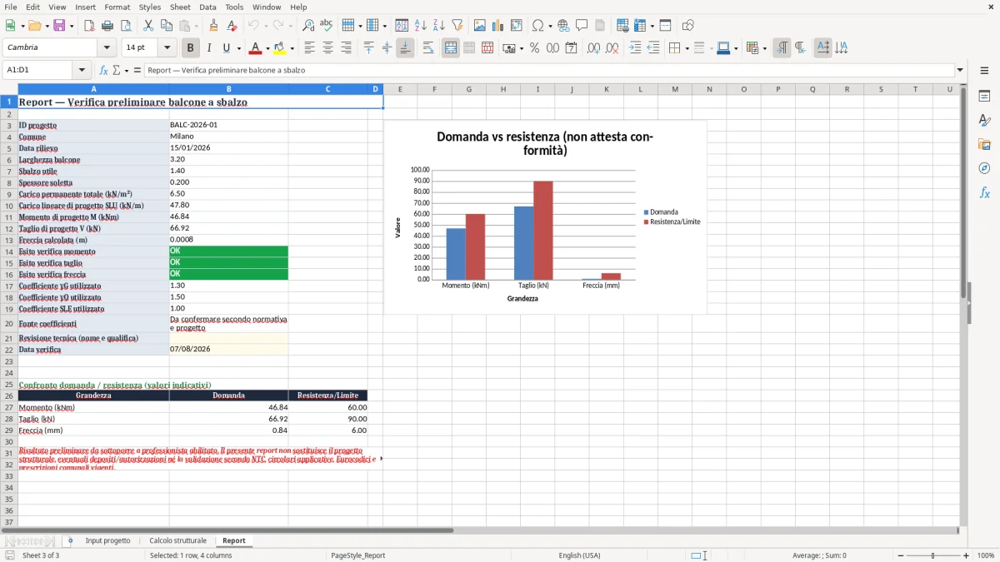Open the Function Wizard
This screenshot has height=562, width=1000.
click(104, 70)
